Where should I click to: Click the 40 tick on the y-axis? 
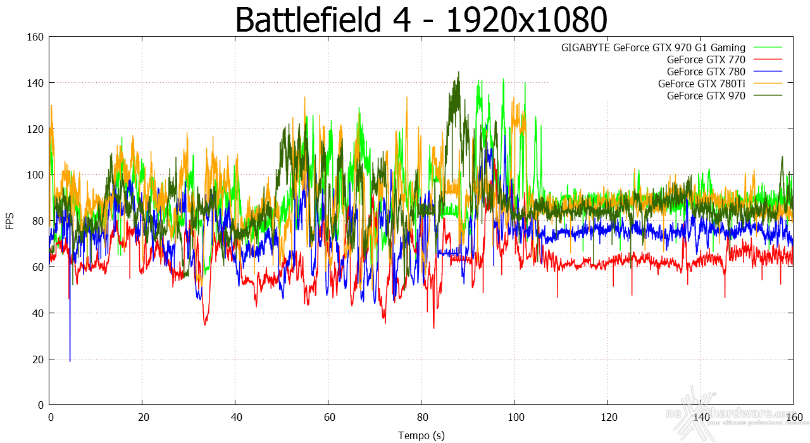pos(38,313)
